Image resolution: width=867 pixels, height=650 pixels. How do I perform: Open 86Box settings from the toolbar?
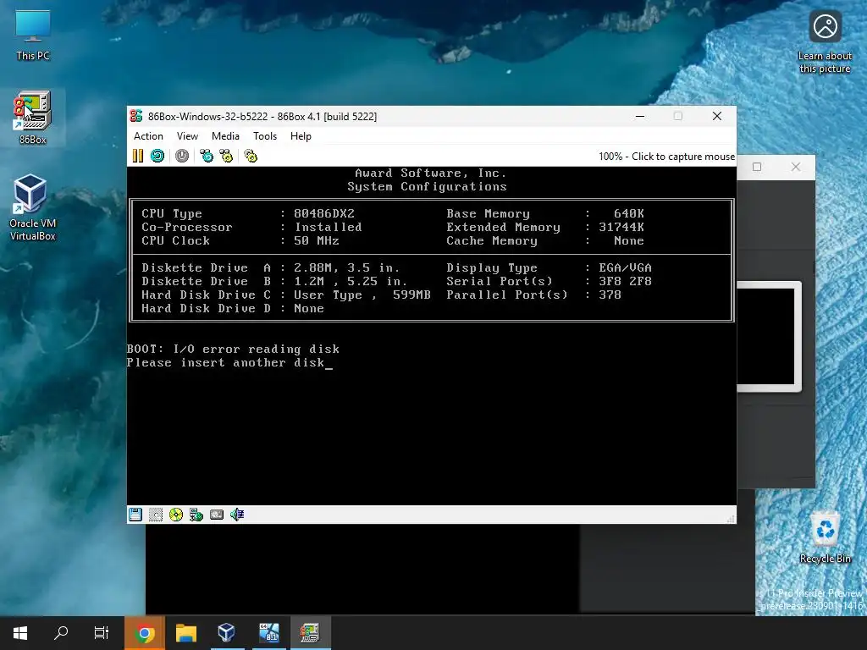251,156
